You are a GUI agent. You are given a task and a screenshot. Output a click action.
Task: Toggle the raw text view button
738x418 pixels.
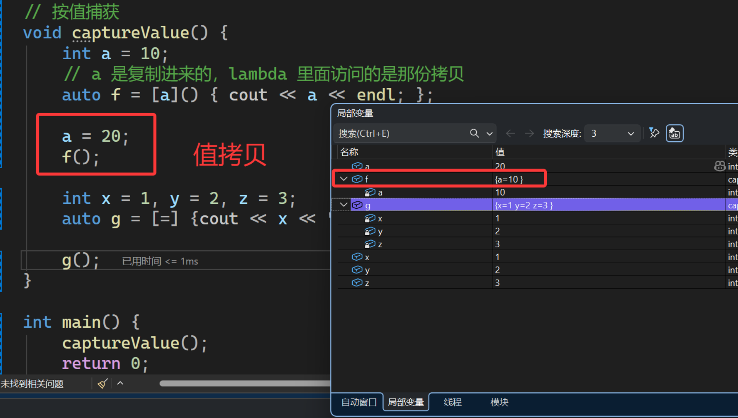(675, 133)
